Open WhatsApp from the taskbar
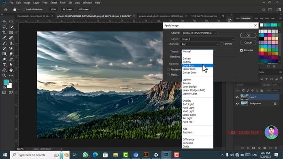 (85, 155)
